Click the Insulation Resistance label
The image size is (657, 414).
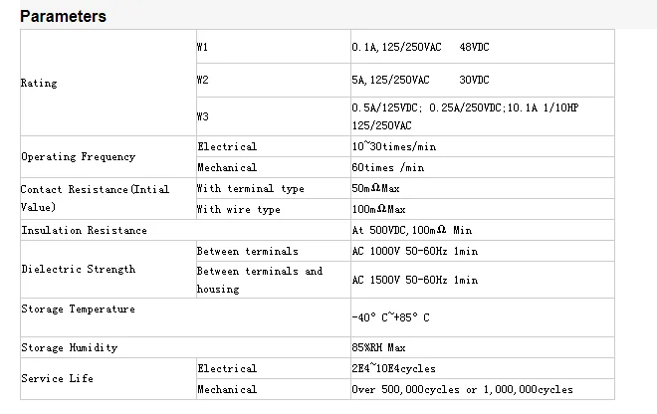(84, 230)
